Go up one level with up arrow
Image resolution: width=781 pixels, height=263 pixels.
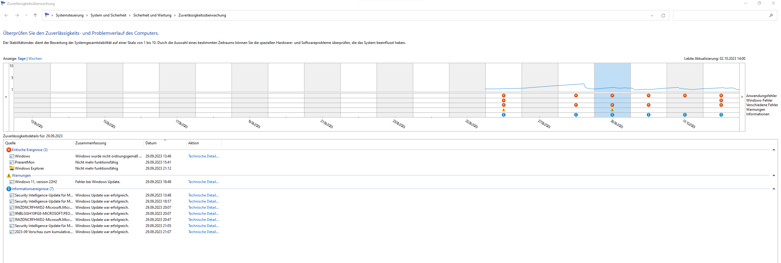click(35, 15)
